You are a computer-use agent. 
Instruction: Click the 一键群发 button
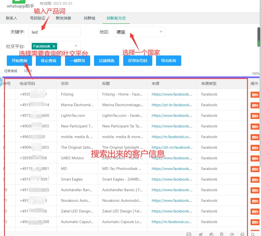point(78,60)
